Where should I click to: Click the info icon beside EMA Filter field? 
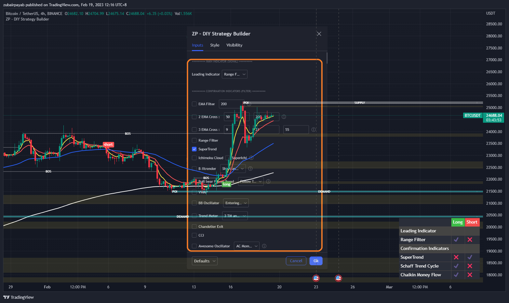(249, 104)
